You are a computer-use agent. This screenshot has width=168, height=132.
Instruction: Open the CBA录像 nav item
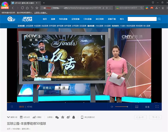(88, 19)
